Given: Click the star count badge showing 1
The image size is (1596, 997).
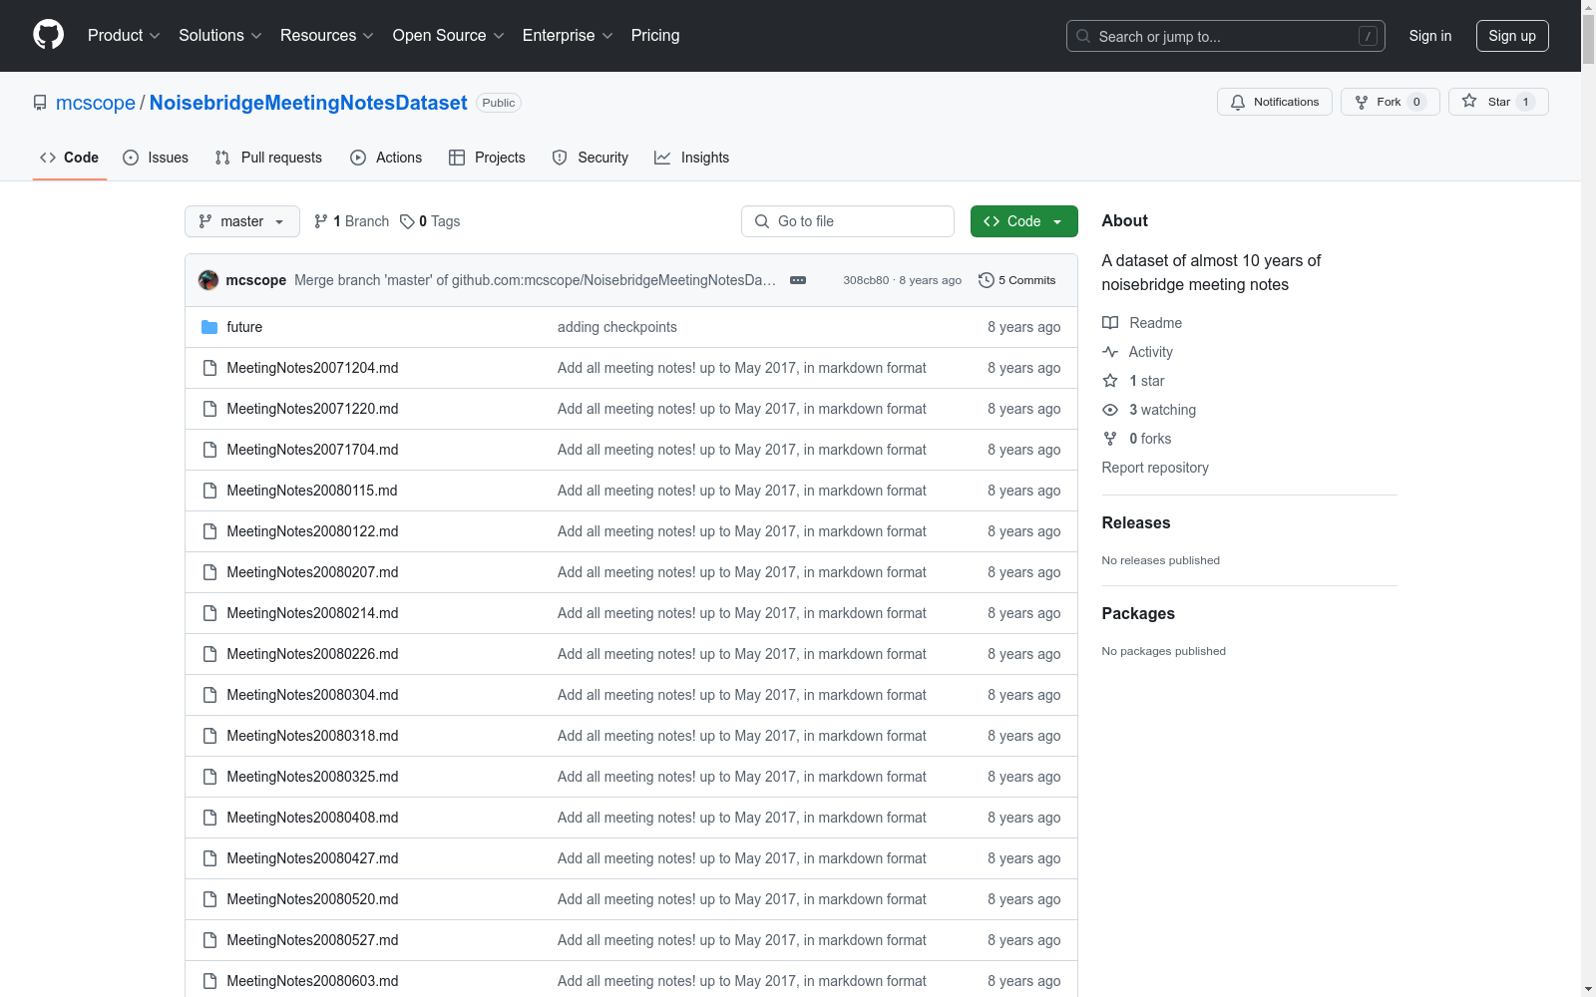Looking at the screenshot, I should coord(1525,102).
